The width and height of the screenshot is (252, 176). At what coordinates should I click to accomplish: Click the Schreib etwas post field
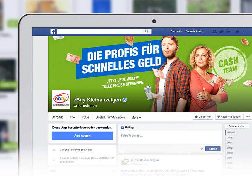coord(170,138)
